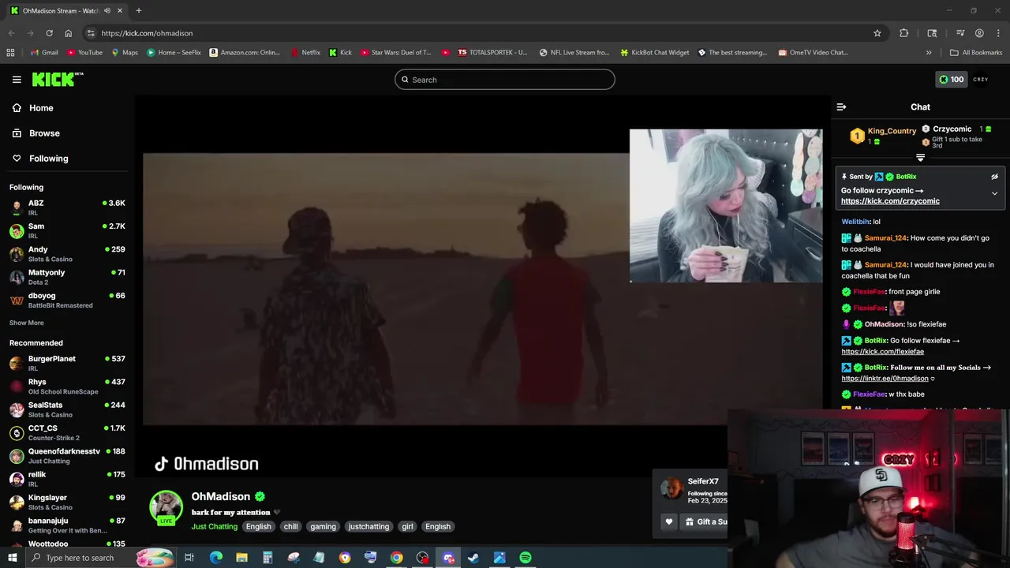Viewport: 1010px width, 568px height.
Task: Select the gaming tag
Action: click(x=323, y=526)
